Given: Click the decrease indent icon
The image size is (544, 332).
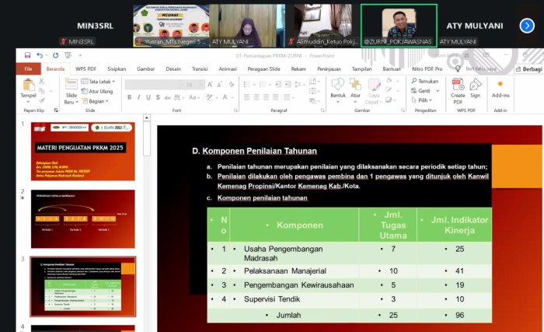Looking at the screenshot, I should point(278,85).
